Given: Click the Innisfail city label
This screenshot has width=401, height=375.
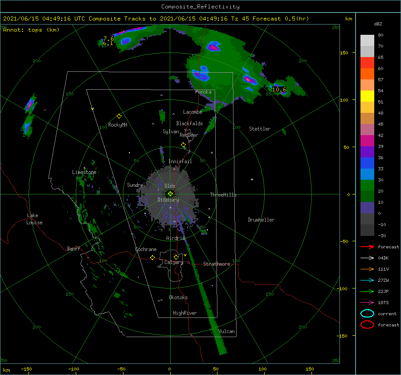Looking at the screenshot, I should click(x=180, y=161).
